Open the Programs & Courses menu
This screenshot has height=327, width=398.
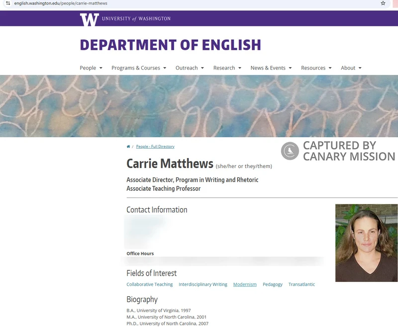tap(136, 68)
